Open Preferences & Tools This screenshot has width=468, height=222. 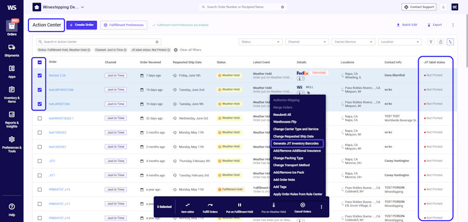click(11, 145)
